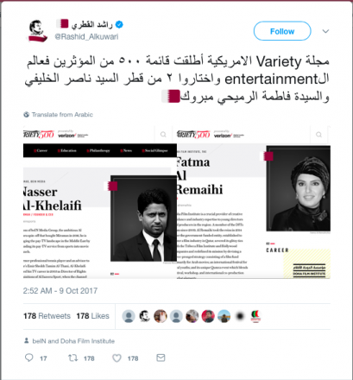View the 178 Likes list
Image resolution: width=353 pixels, height=380 pixels.
(92, 316)
